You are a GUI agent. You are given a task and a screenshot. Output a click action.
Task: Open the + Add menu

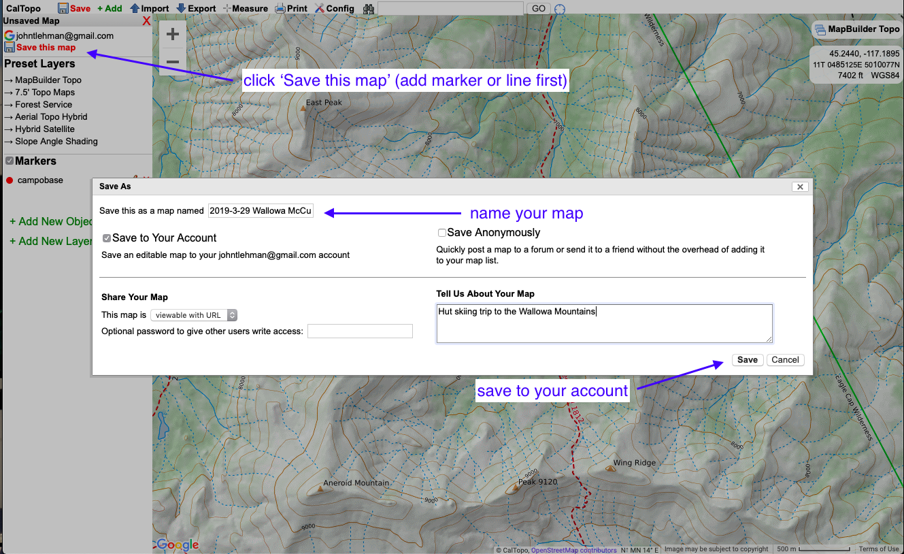tap(110, 9)
